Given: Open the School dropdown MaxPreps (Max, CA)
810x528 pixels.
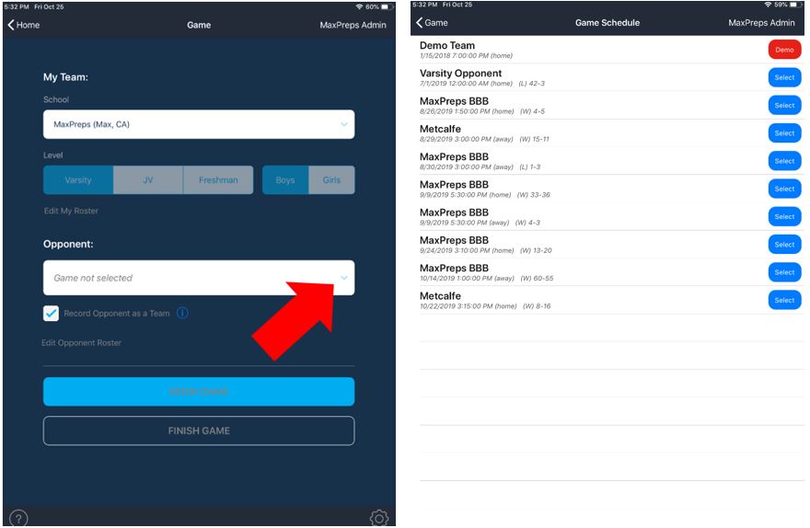Looking at the screenshot, I should (199, 124).
